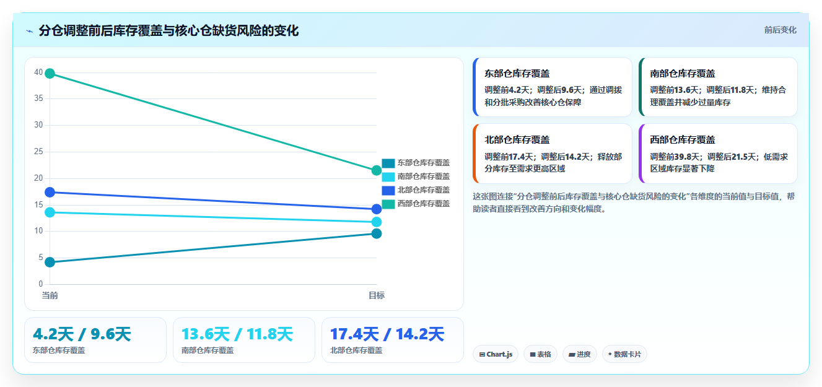Select the 北部 current data point at 17.4
This screenshot has height=387, width=822.
50,192
